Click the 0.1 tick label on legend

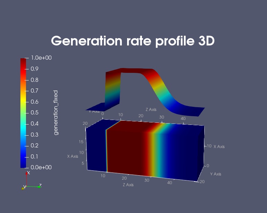click(x=35, y=156)
